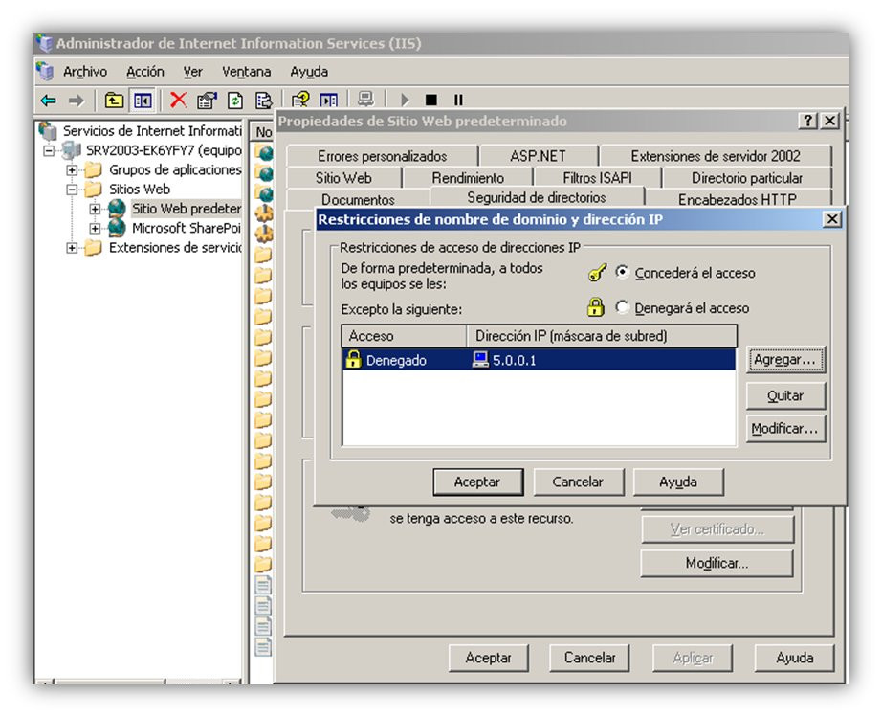Click the computer icon next to 5.0.0.1
This screenshot has height=717, width=882.
[x=480, y=359]
